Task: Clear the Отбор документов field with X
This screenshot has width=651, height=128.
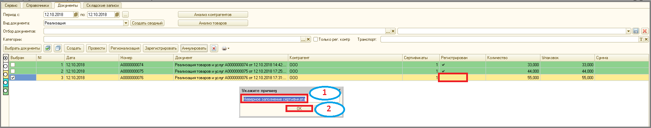Action: (393, 31)
